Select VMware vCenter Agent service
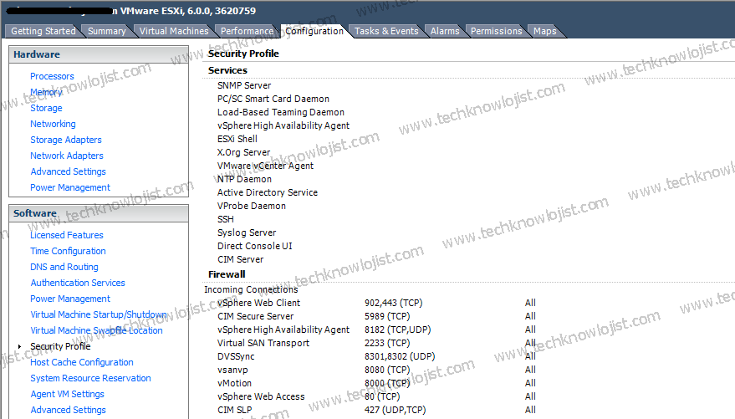Image resolution: width=735 pixels, height=419 pixels. point(265,166)
